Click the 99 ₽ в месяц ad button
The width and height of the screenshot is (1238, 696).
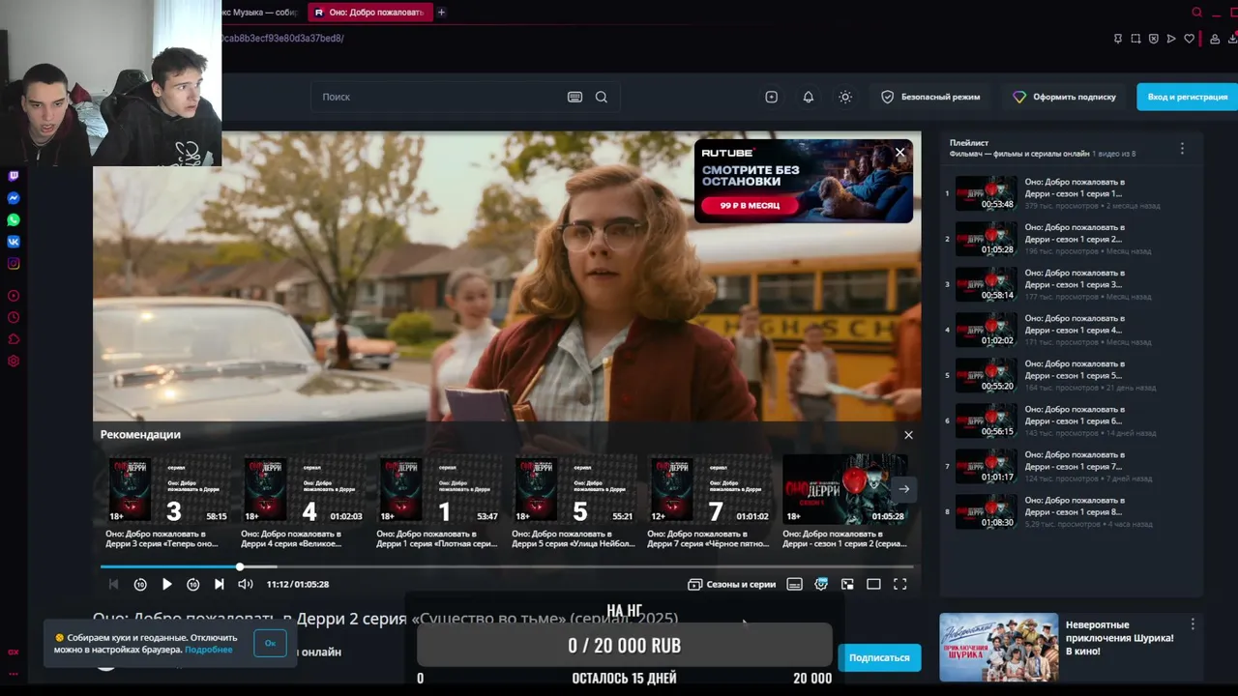751,205
